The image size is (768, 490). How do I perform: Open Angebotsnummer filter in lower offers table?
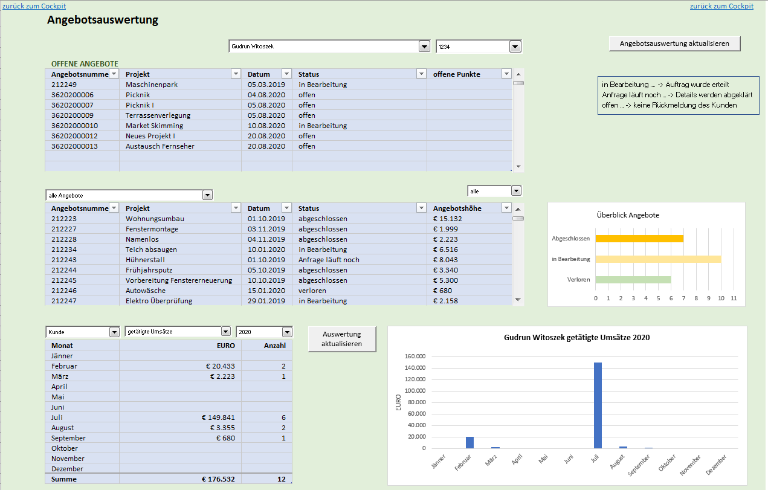point(114,208)
